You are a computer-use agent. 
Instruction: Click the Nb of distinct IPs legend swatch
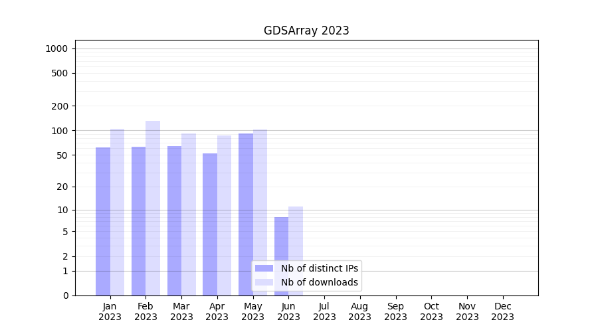264,268
